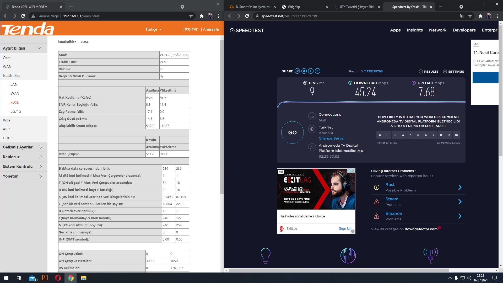Open extensions menu in the Tenda browser window
The image size is (503, 283).
point(201,16)
